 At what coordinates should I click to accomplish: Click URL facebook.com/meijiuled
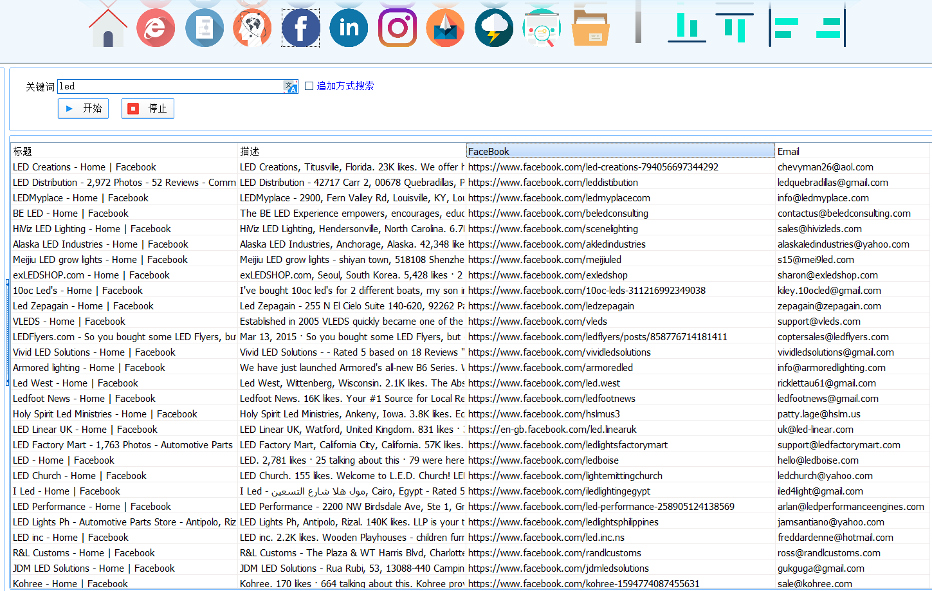tap(545, 260)
